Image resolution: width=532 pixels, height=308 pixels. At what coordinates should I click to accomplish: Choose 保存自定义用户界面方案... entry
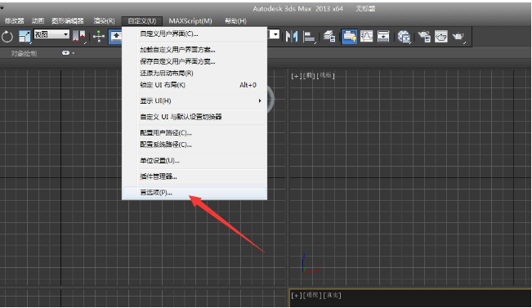coord(194,61)
